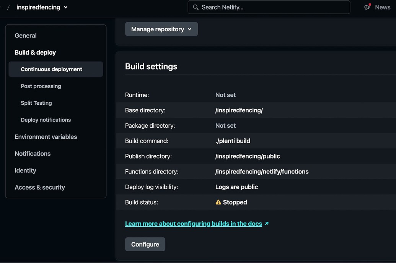
Task: Open Access & security settings
Action: pos(40,187)
